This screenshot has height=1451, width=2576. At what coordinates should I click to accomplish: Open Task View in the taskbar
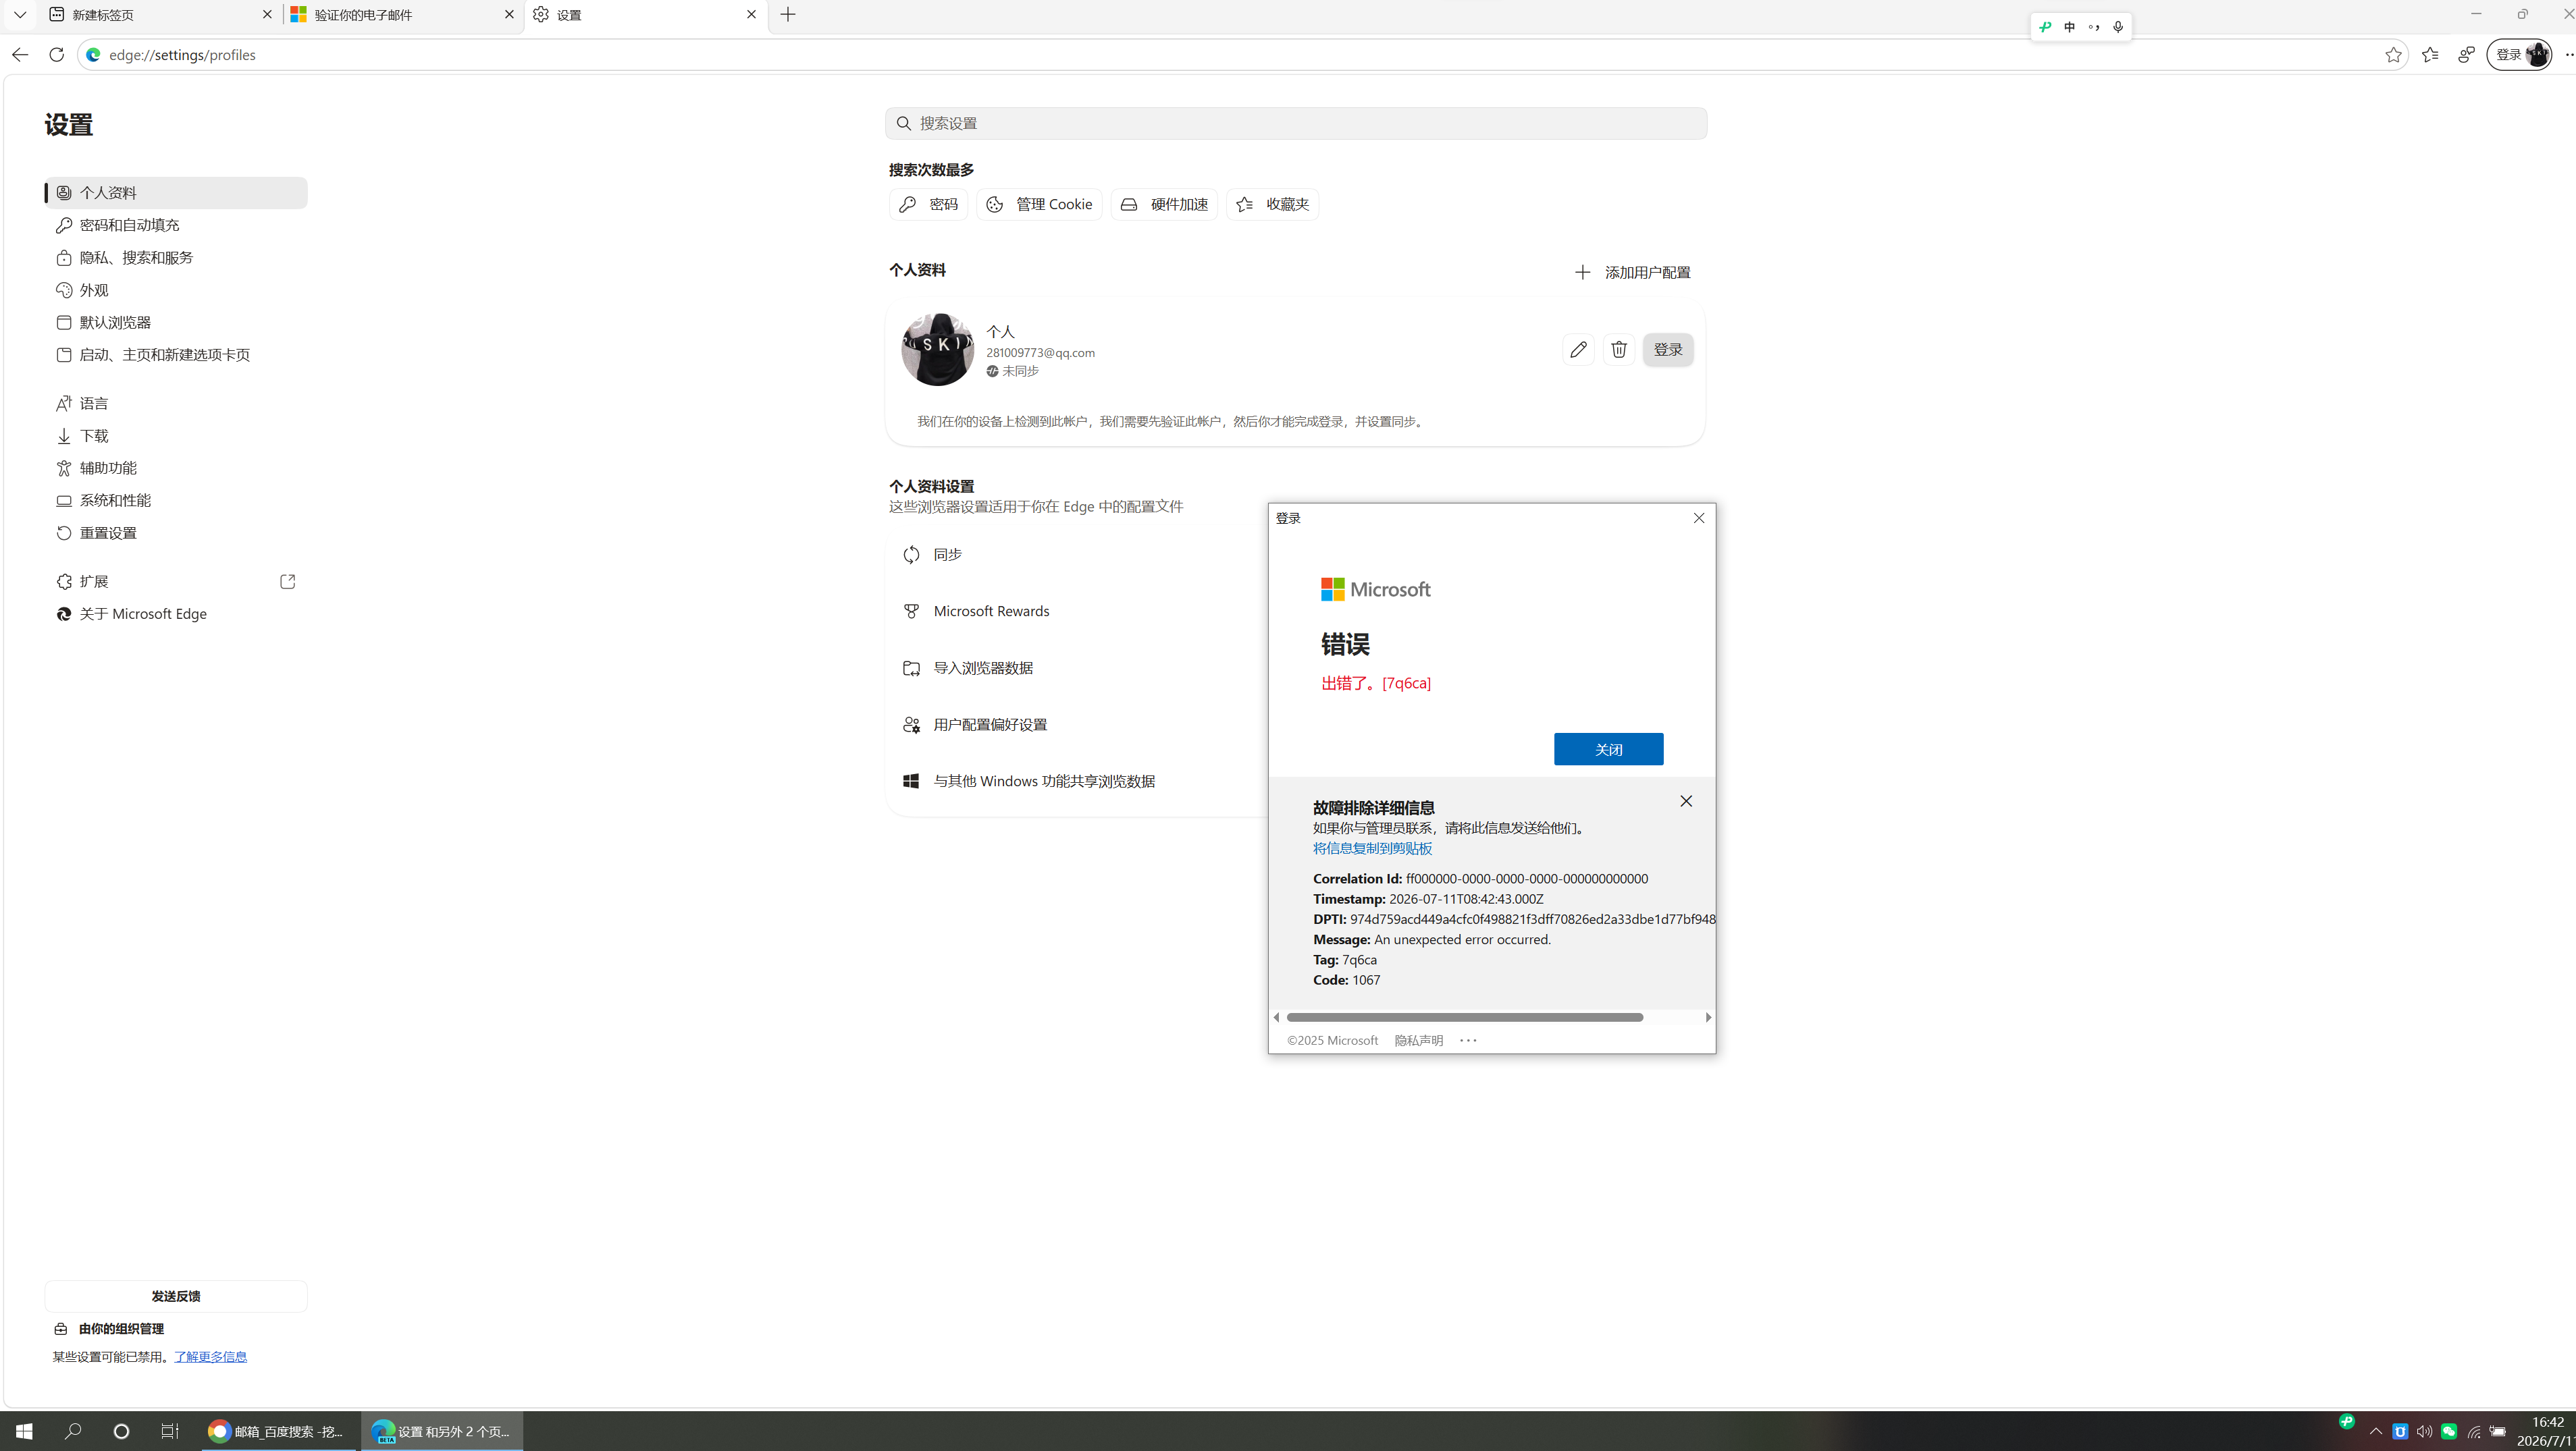[x=170, y=1431]
